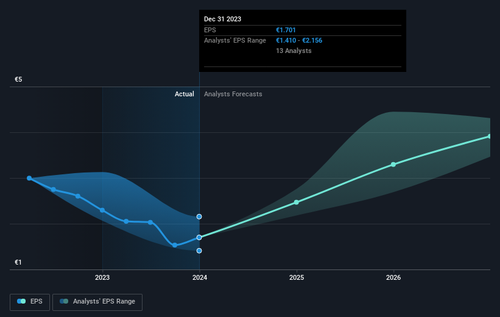Click the 2025 forecast EPS data point

(296, 202)
